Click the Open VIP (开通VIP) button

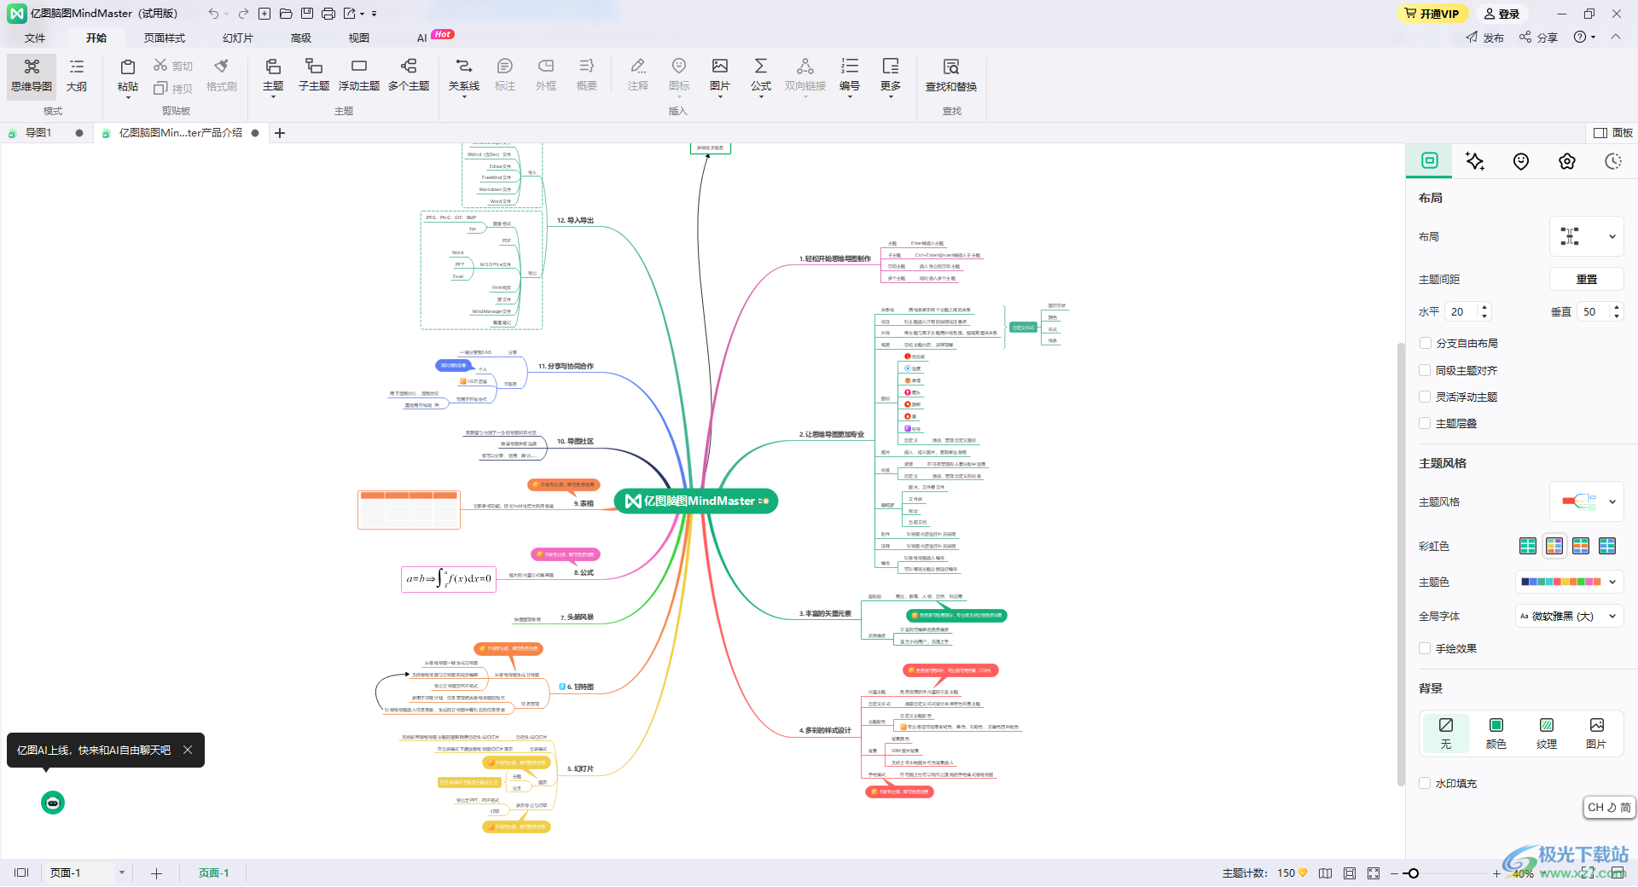tap(1433, 14)
